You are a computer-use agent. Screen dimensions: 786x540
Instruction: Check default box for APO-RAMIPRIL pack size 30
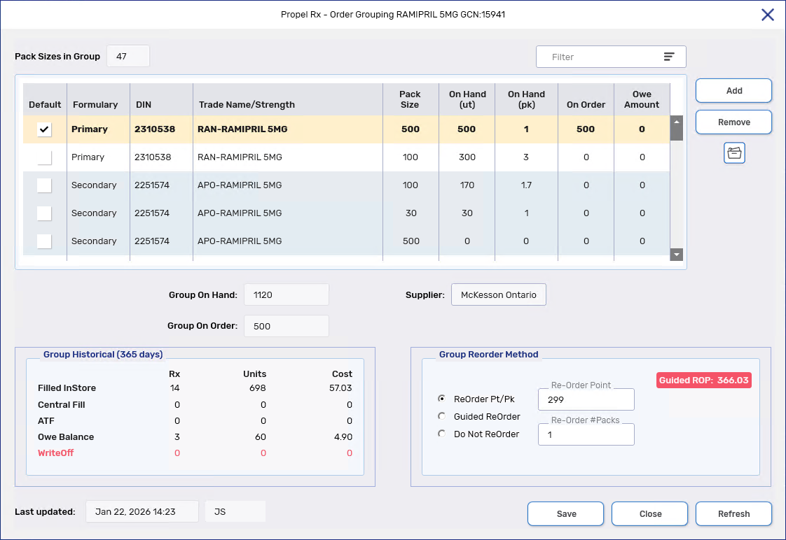(44, 213)
